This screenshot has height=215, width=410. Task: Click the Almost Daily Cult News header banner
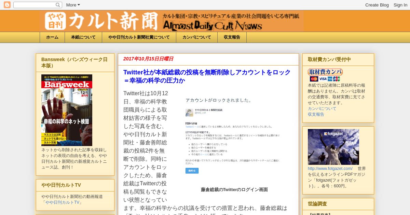click(171, 21)
